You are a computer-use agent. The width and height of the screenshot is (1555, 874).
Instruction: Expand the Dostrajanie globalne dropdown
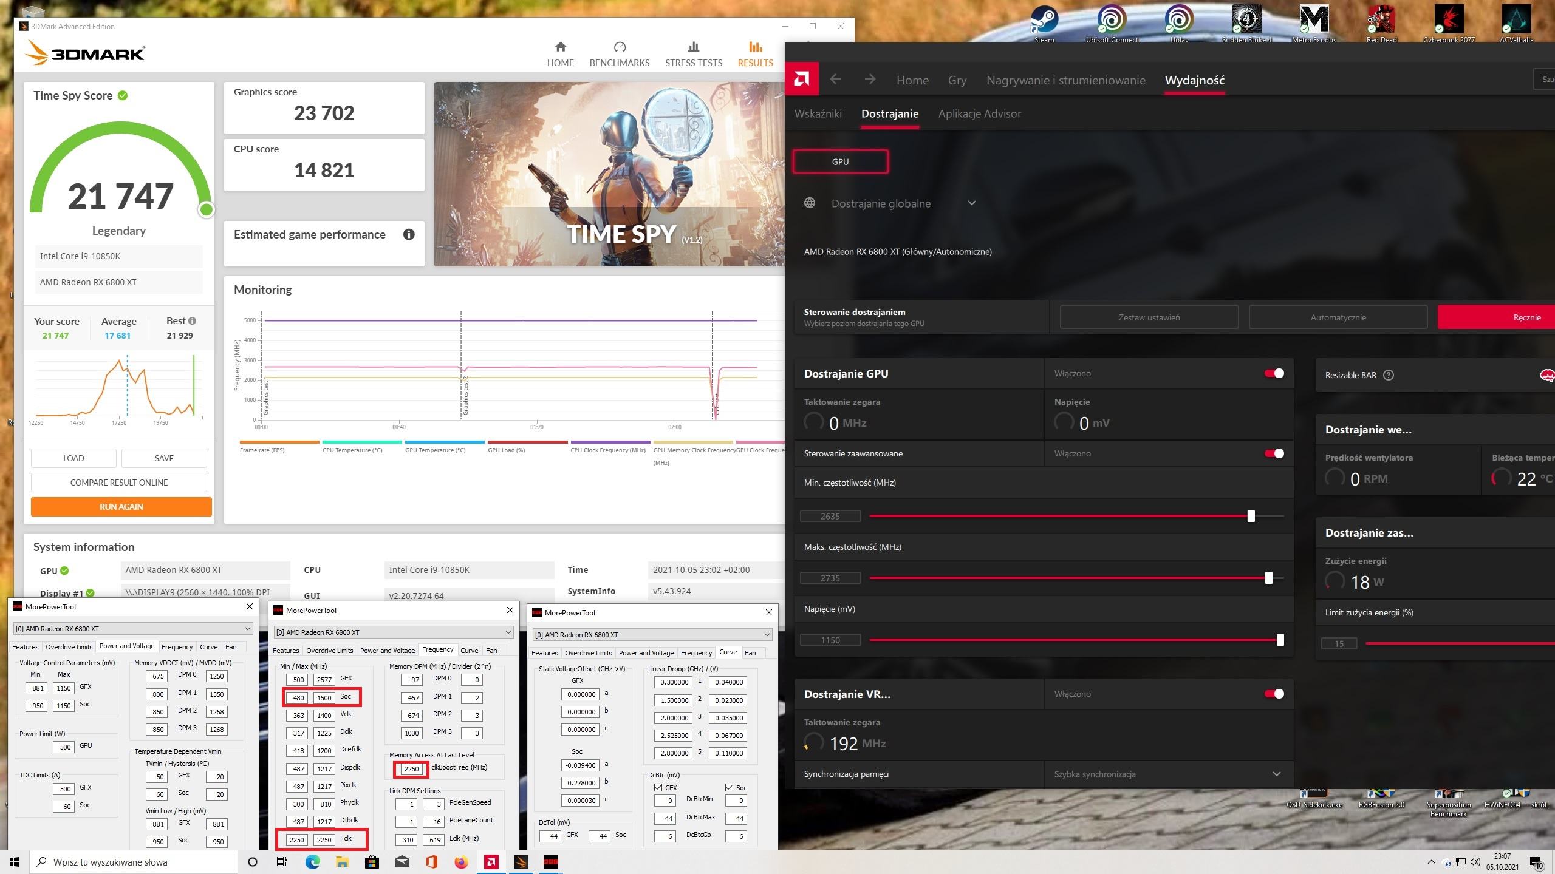971,203
